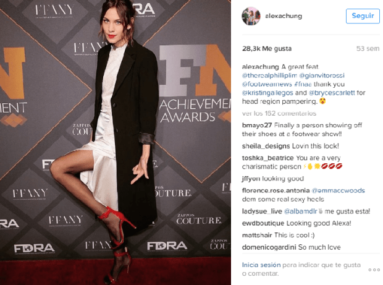Open commenter bmayo27's profile
Screen dimensions: 383x285
[257, 125]
